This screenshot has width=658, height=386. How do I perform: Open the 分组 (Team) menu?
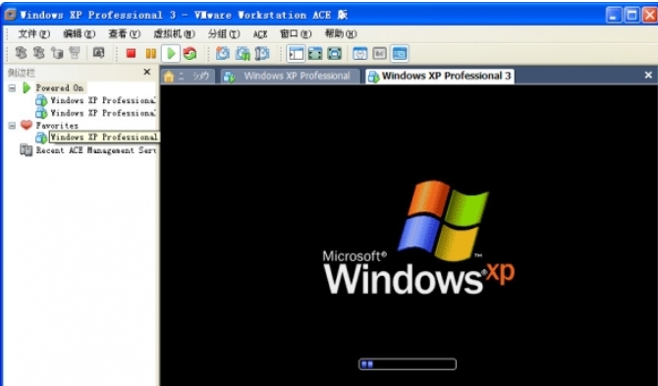coord(224,34)
